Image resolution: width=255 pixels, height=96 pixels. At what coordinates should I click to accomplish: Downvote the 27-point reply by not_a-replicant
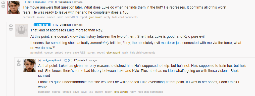(19, 65)
